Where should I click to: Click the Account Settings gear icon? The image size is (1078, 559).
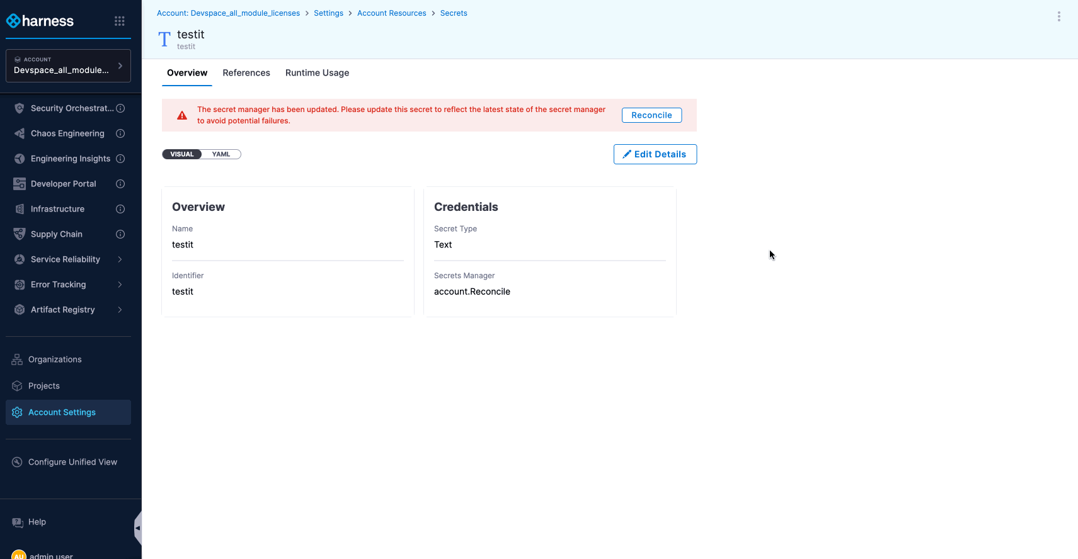point(17,412)
